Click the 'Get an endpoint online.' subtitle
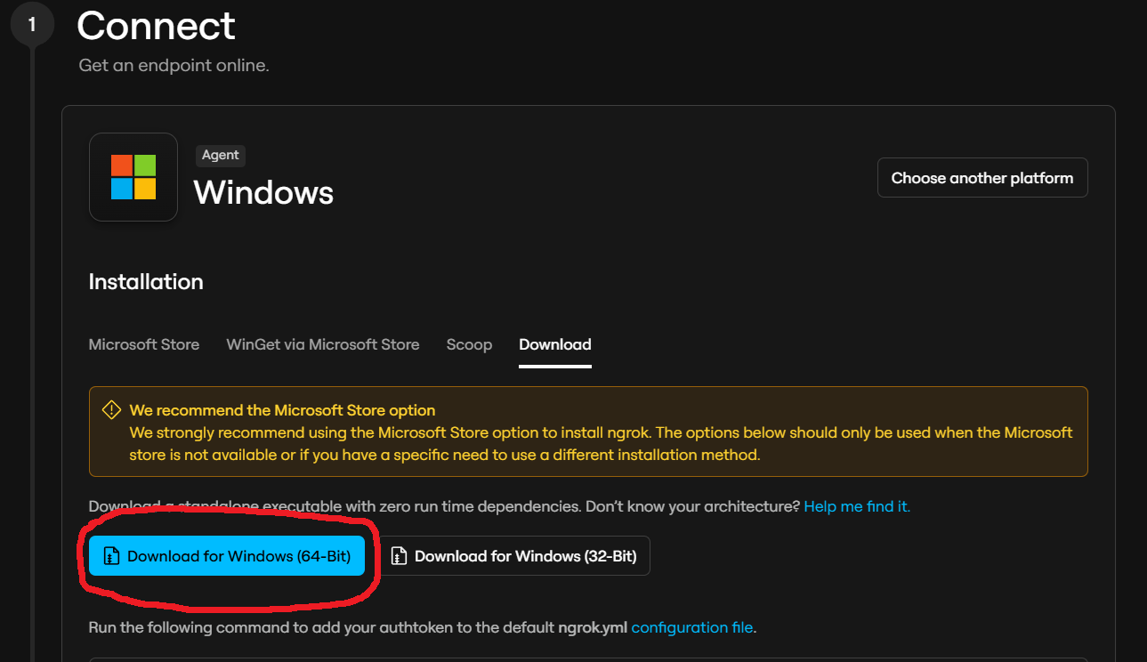The image size is (1147, 662). [x=174, y=66]
